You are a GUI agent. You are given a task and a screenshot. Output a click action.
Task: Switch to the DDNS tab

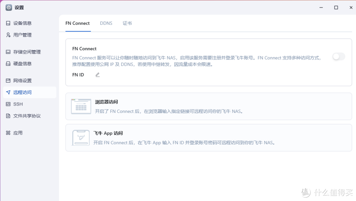point(106,23)
